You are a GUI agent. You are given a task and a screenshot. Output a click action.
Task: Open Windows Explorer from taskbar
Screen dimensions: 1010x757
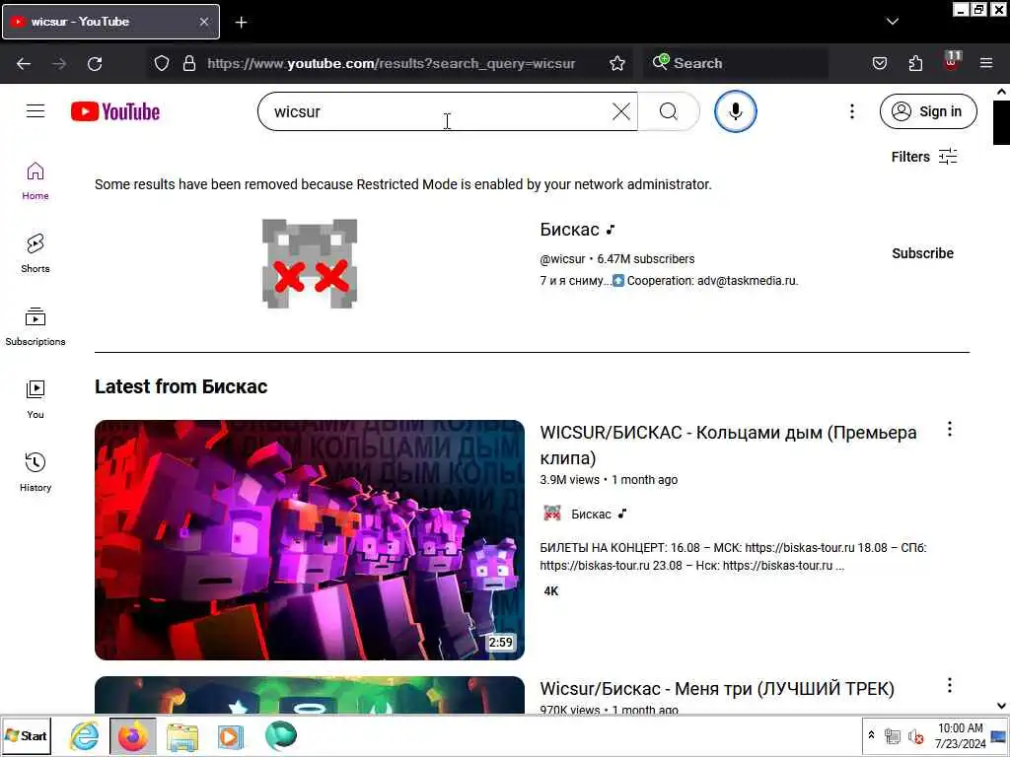point(182,735)
